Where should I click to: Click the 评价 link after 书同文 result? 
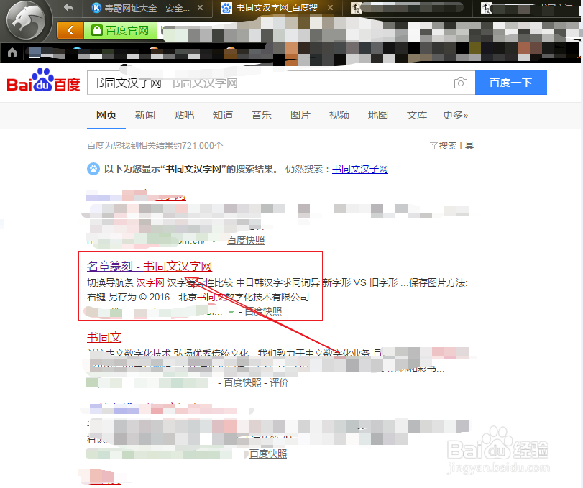point(279,383)
